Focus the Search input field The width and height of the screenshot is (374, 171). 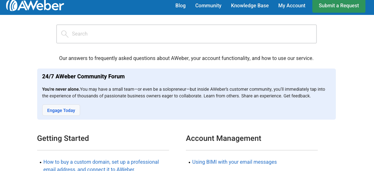[x=187, y=34]
